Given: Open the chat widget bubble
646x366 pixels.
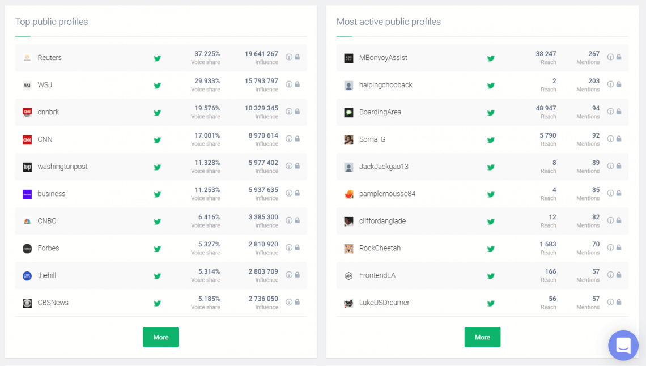Looking at the screenshot, I should click(x=623, y=345).
